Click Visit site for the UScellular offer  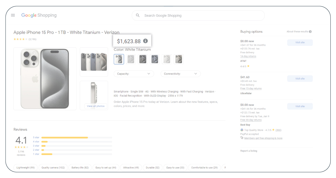click(300, 79)
